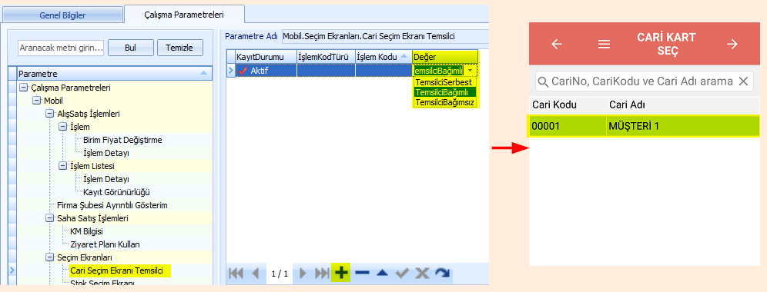The width and height of the screenshot is (767, 292).
Task: Click the cancel edit X icon
Action: (422, 273)
